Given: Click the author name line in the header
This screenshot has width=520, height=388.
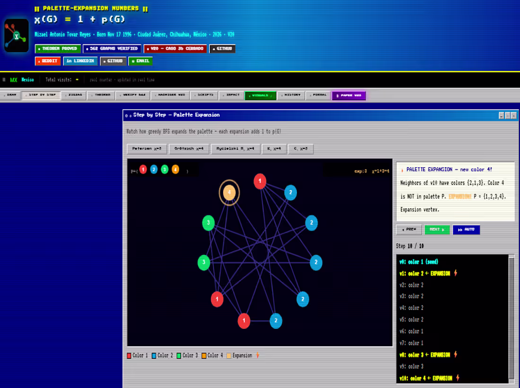Looking at the screenshot, I should click(x=134, y=34).
